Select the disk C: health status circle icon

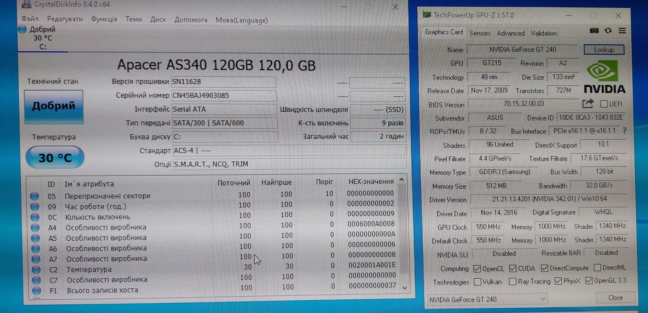(x=22, y=29)
